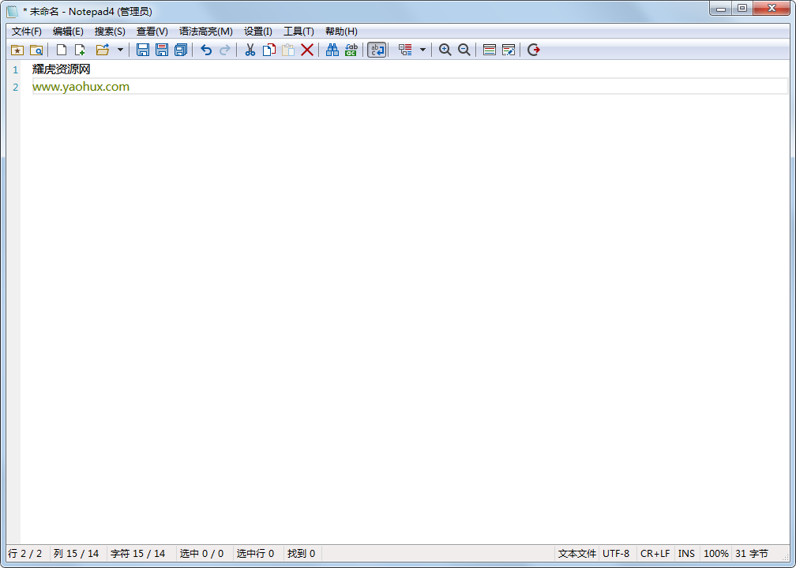796x568 pixels.
Task: Open the UTF-8 encoding selector
Action: [616, 554]
